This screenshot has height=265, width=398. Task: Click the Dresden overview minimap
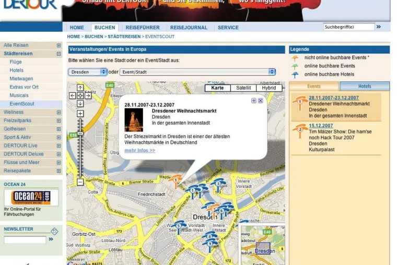click(263, 246)
